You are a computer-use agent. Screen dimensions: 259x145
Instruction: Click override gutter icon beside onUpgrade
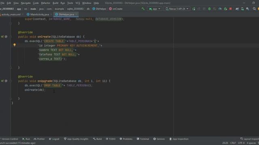[x=2, y=81]
